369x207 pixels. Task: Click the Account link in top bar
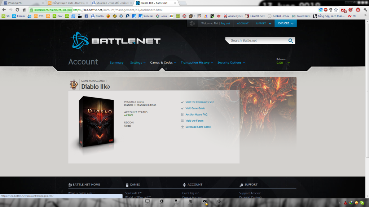243,23
